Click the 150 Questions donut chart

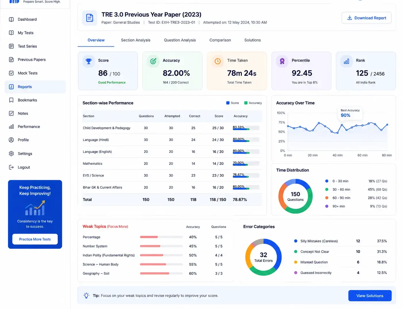click(x=295, y=196)
